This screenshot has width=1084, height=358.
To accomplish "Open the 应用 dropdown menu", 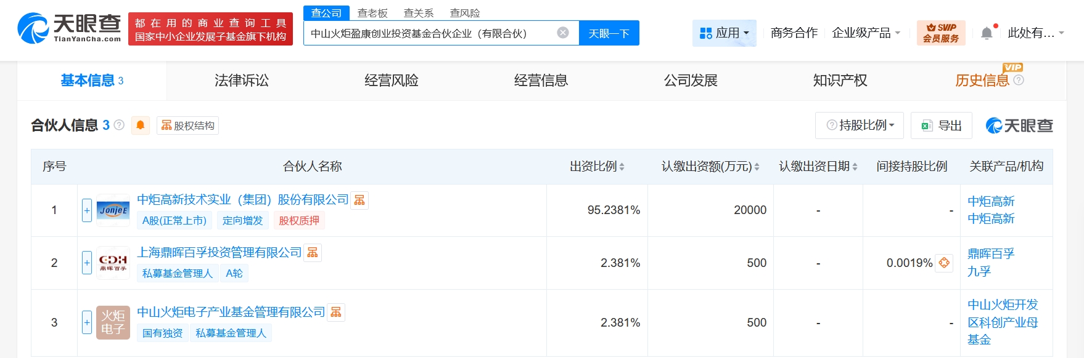I will click(725, 33).
